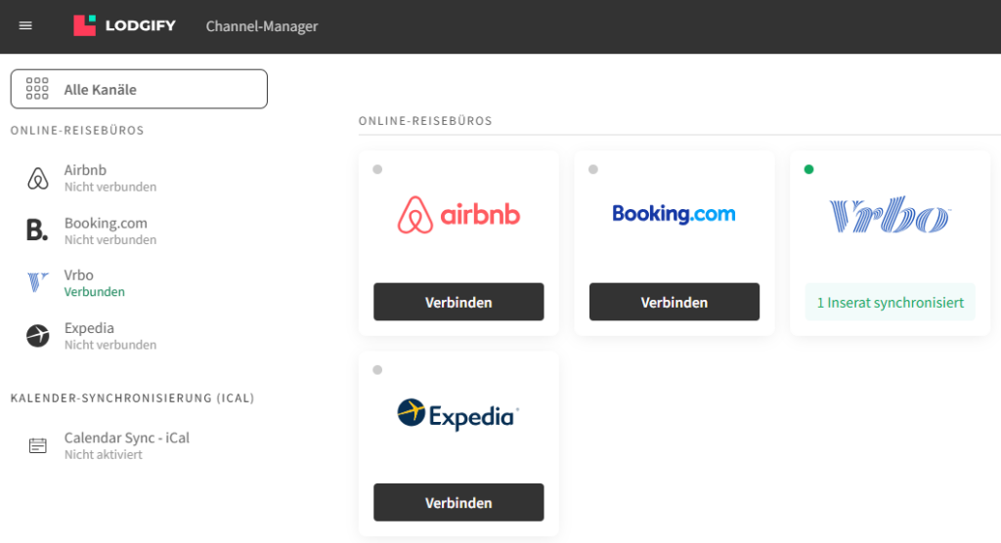This screenshot has width=1001, height=543.
Task: Click the Booking.com logo on its card
Action: pos(675,214)
